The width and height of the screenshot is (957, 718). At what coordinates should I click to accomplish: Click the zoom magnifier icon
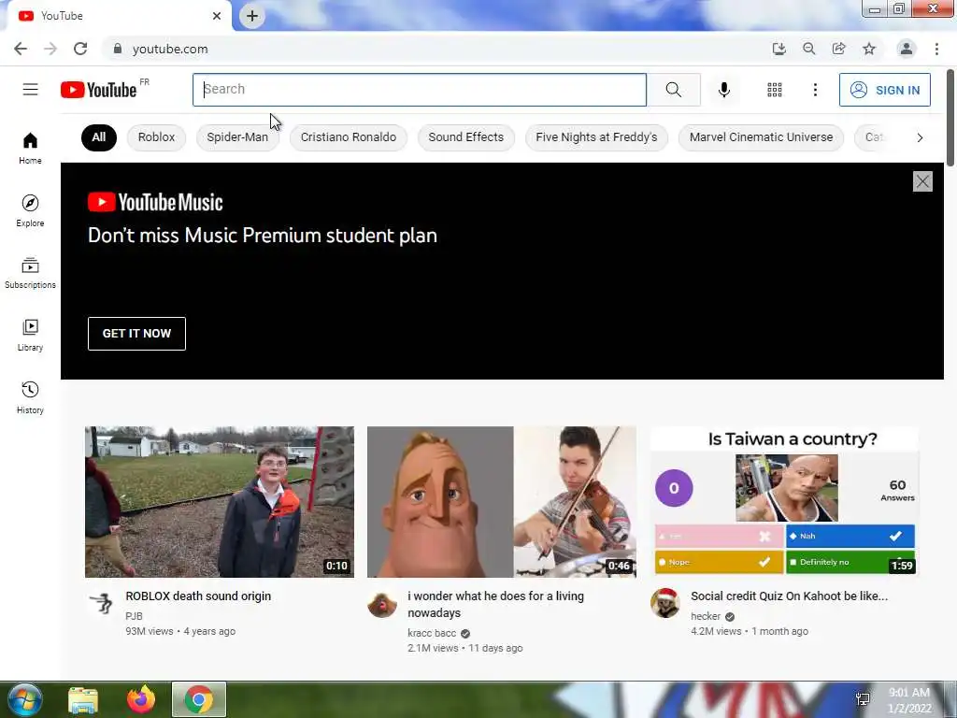[x=808, y=49]
